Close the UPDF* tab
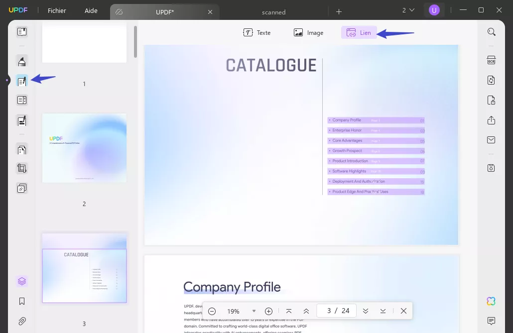Viewport: 513px width, 333px height. [210, 12]
